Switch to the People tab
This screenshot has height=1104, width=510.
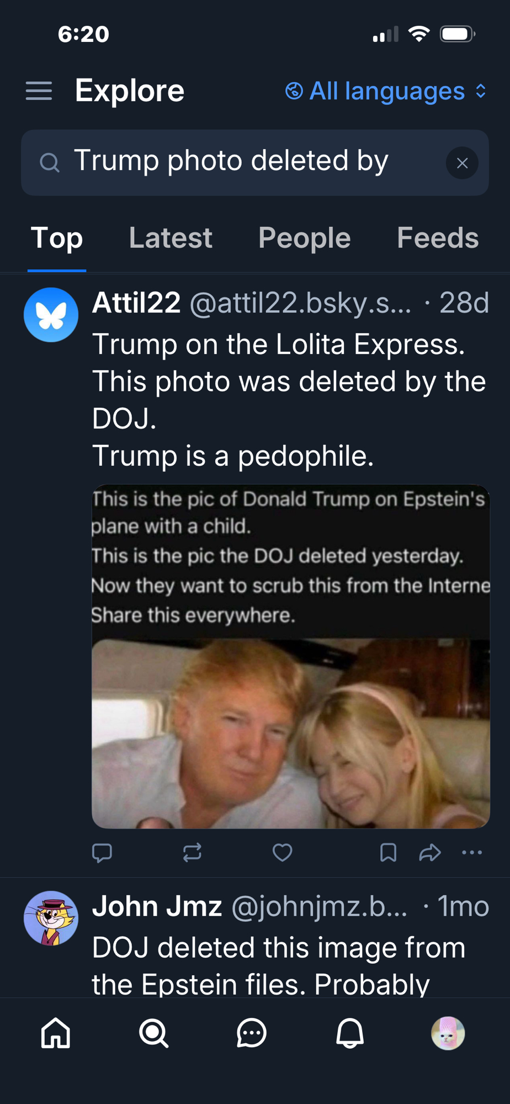coord(304,238)
